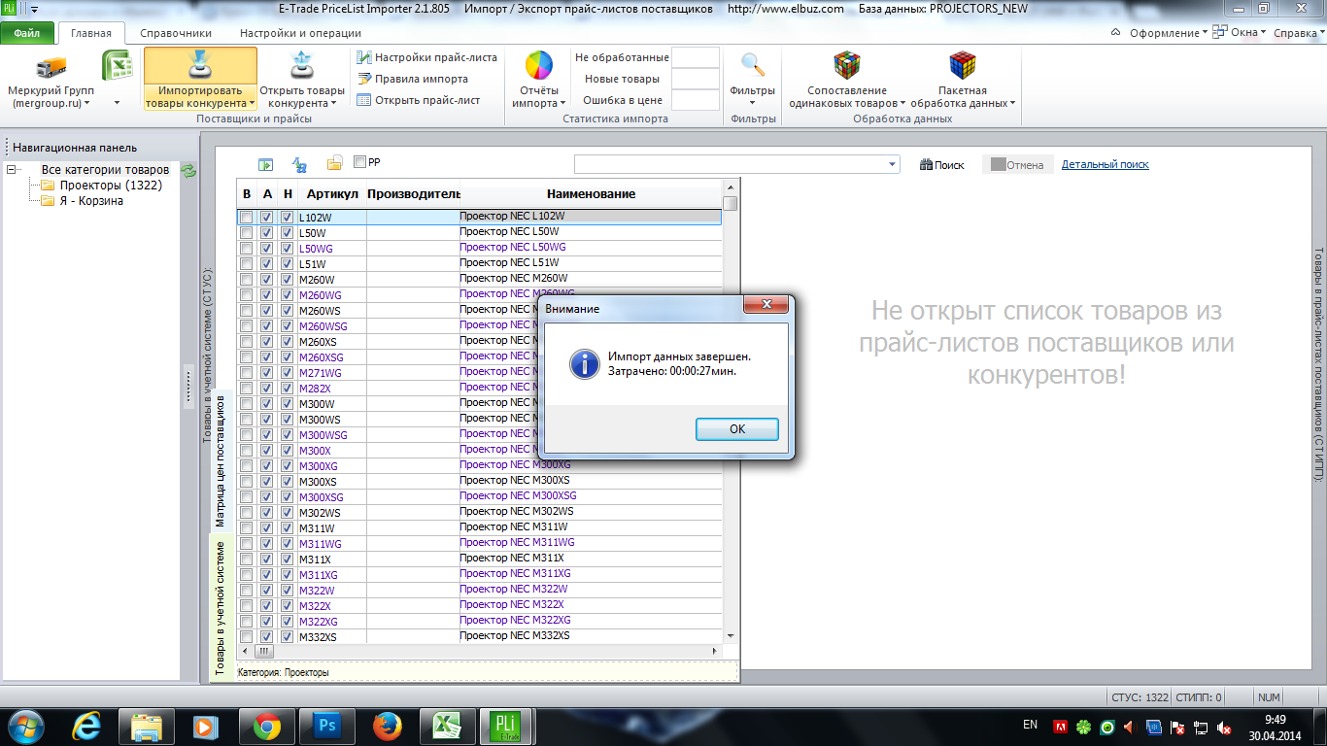This screenshot has width=1327, height=746.
Task: Check the B checkbox for row M311W
Action: point(247,528)
